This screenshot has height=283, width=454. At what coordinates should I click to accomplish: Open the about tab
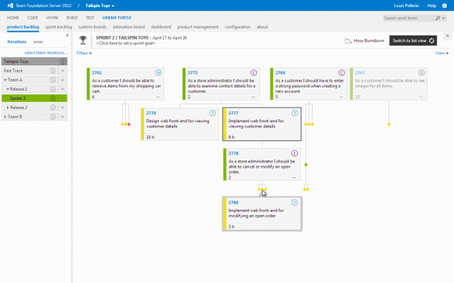click(262, 27)
